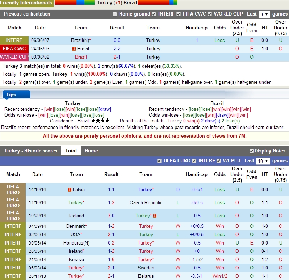The height and width of the screenshot is (280, 289).
Task: Uncheck the UEFA EURO filter checkbox
Action: [x=159, y=161]
